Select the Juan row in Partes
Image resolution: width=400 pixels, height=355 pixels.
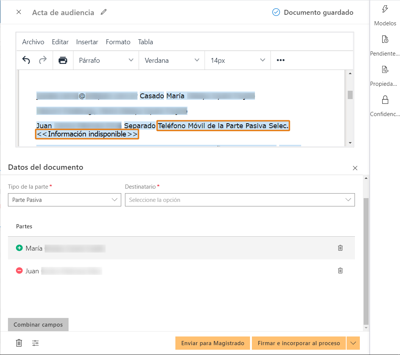(x=181, y=270)
